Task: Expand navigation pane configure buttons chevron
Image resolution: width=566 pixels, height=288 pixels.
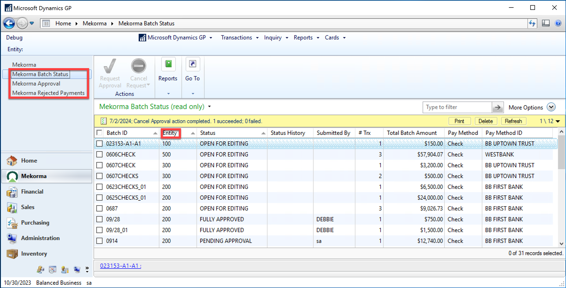Action: point(87,269)
